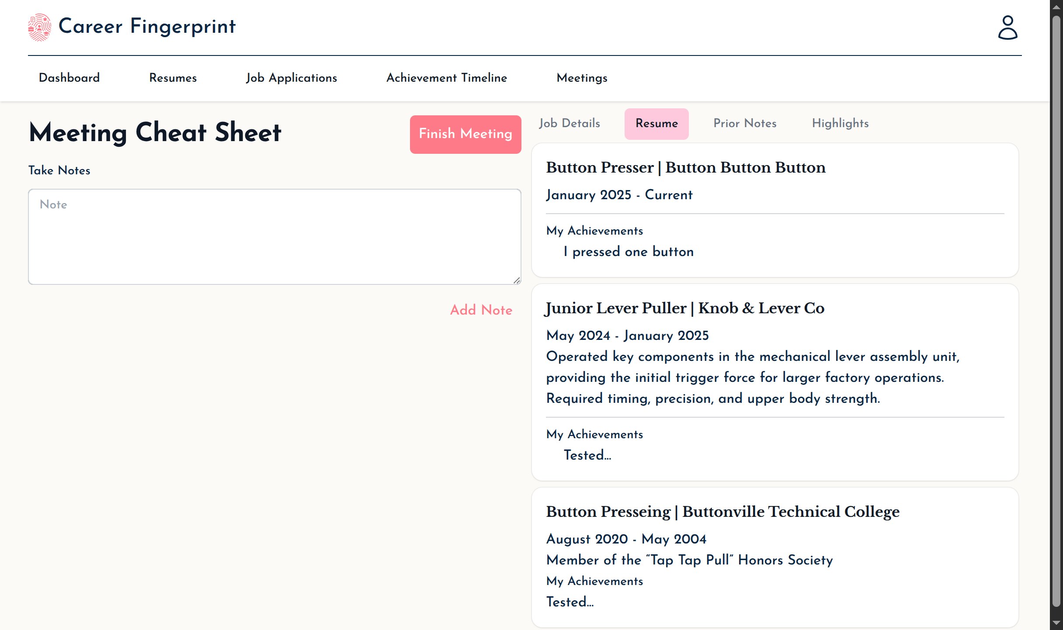Viewport: 1063px width, 630px height.
Task: Click the Finish Meeting button
Action: (x=465, y=134)
